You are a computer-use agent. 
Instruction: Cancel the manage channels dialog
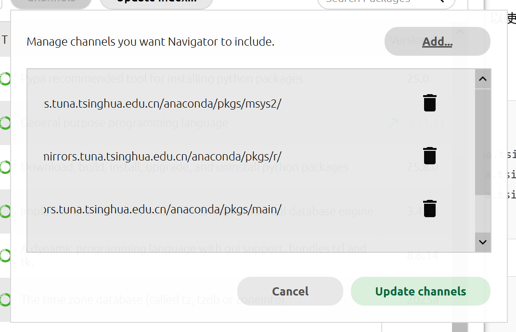tap(290, 291)
